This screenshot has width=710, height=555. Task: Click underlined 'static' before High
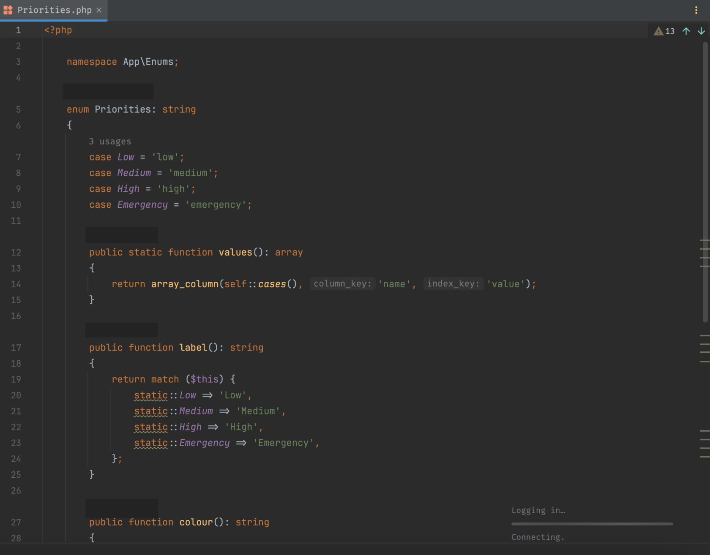(x=151, y=427)
